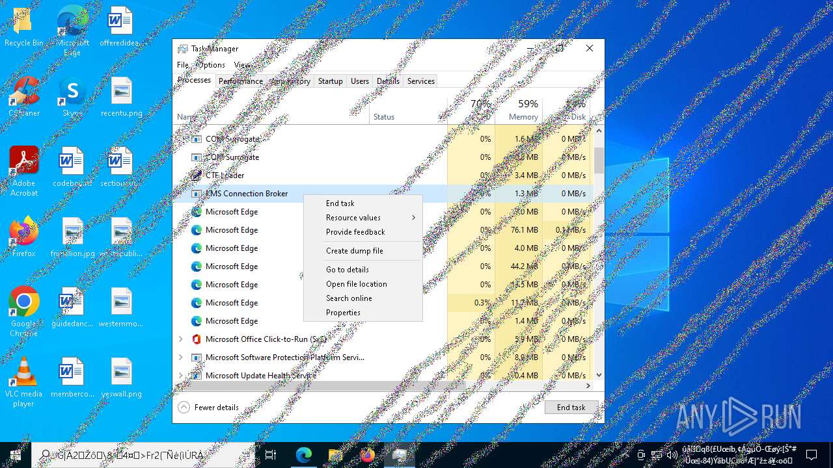Launch Firefox from the desktop shortcut

pyautogui.click(x=23, y=238)
